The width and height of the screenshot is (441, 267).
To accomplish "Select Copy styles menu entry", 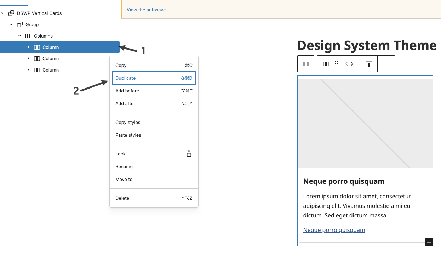I will tap(154, 122).
